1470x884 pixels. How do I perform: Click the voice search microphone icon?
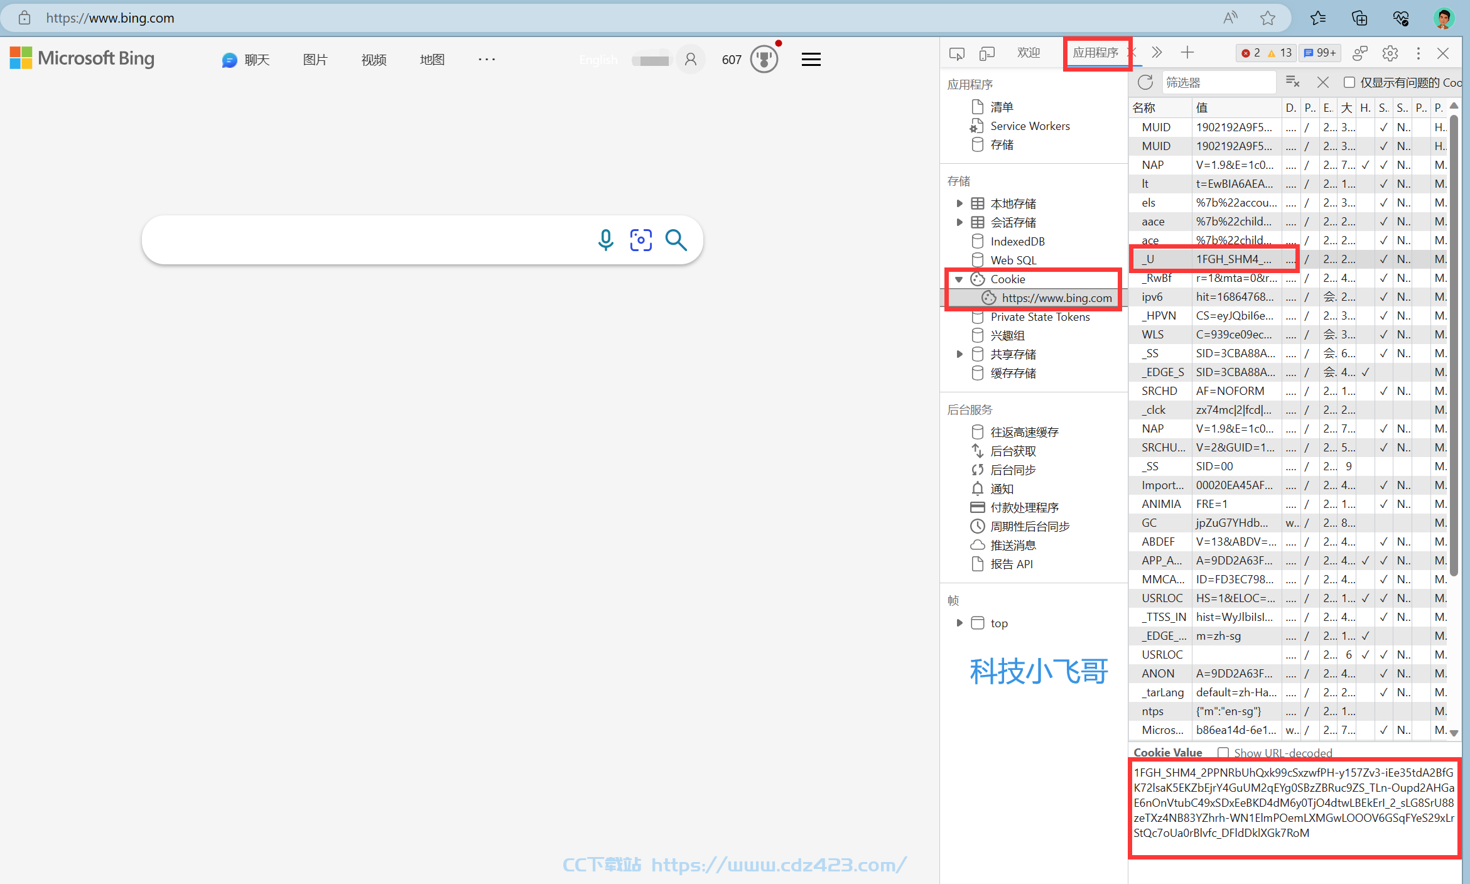pos(605,240)
